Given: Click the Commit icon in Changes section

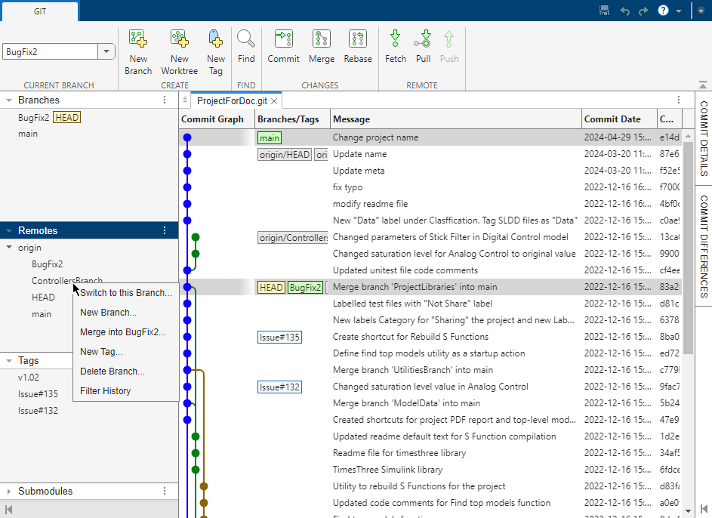Looking at the screenshot, I should pos(283,47).
